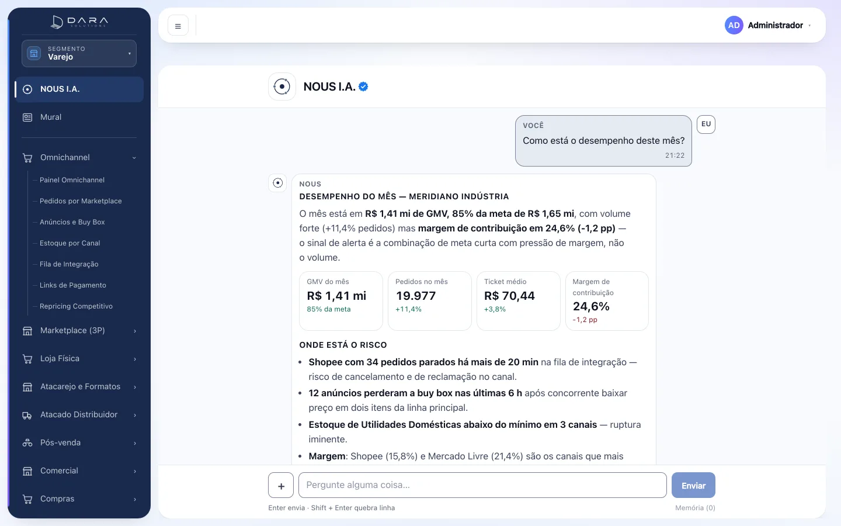Click the Mural newspaper icon
This screenshot has width=841, height=526.
coord(27,117)
